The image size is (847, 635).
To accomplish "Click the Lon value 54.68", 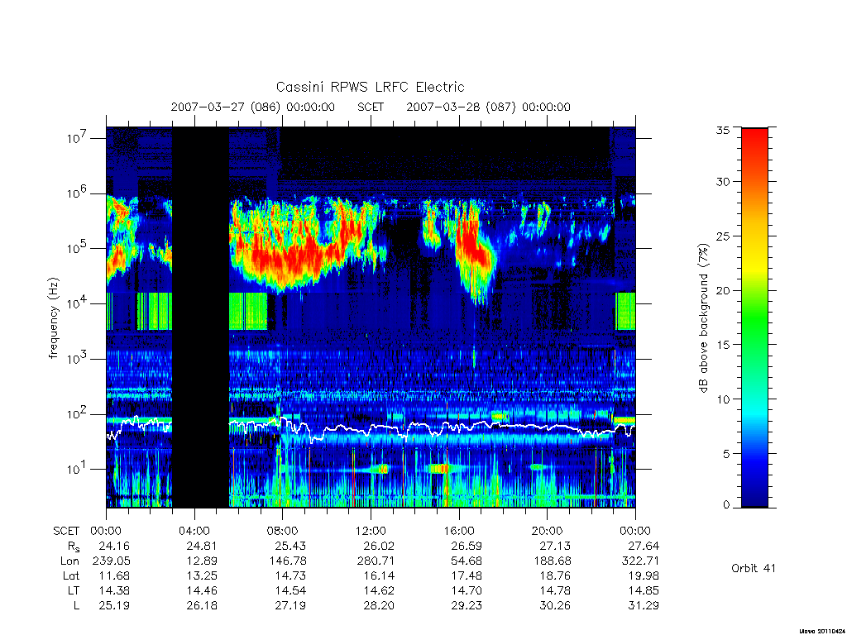I will (467, 561).
